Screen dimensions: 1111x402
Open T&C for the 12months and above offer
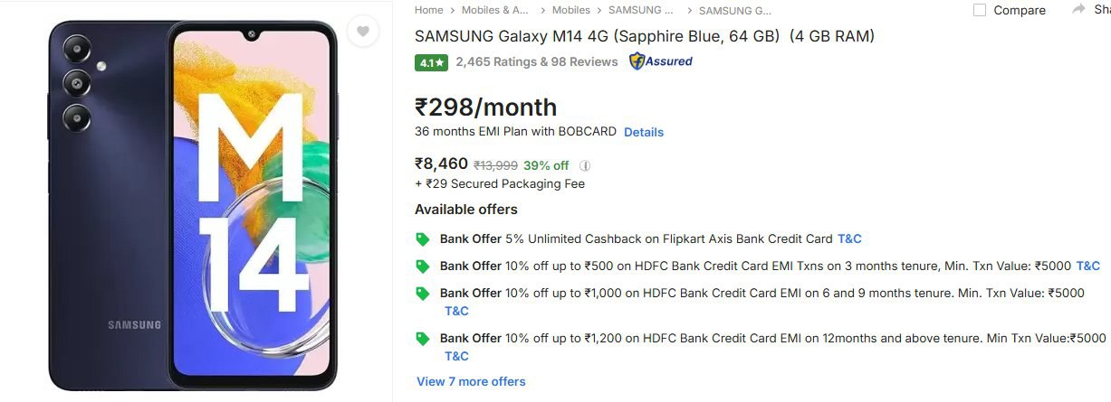click(456, 357)
